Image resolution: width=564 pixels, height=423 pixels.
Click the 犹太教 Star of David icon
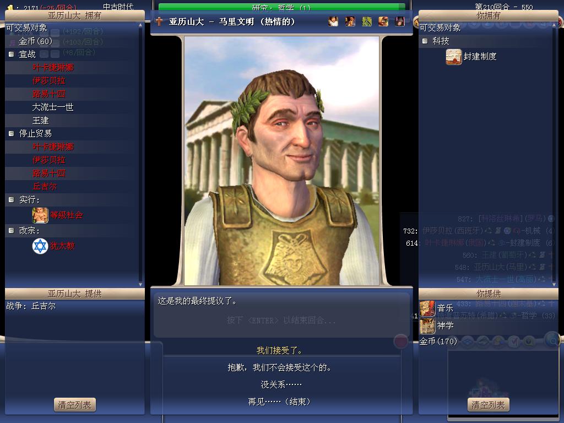(x=40, y=246)
